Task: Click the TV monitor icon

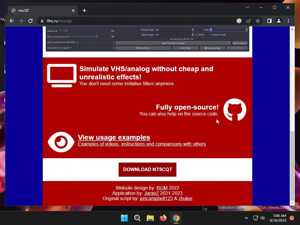Action: tap(62, 76)
